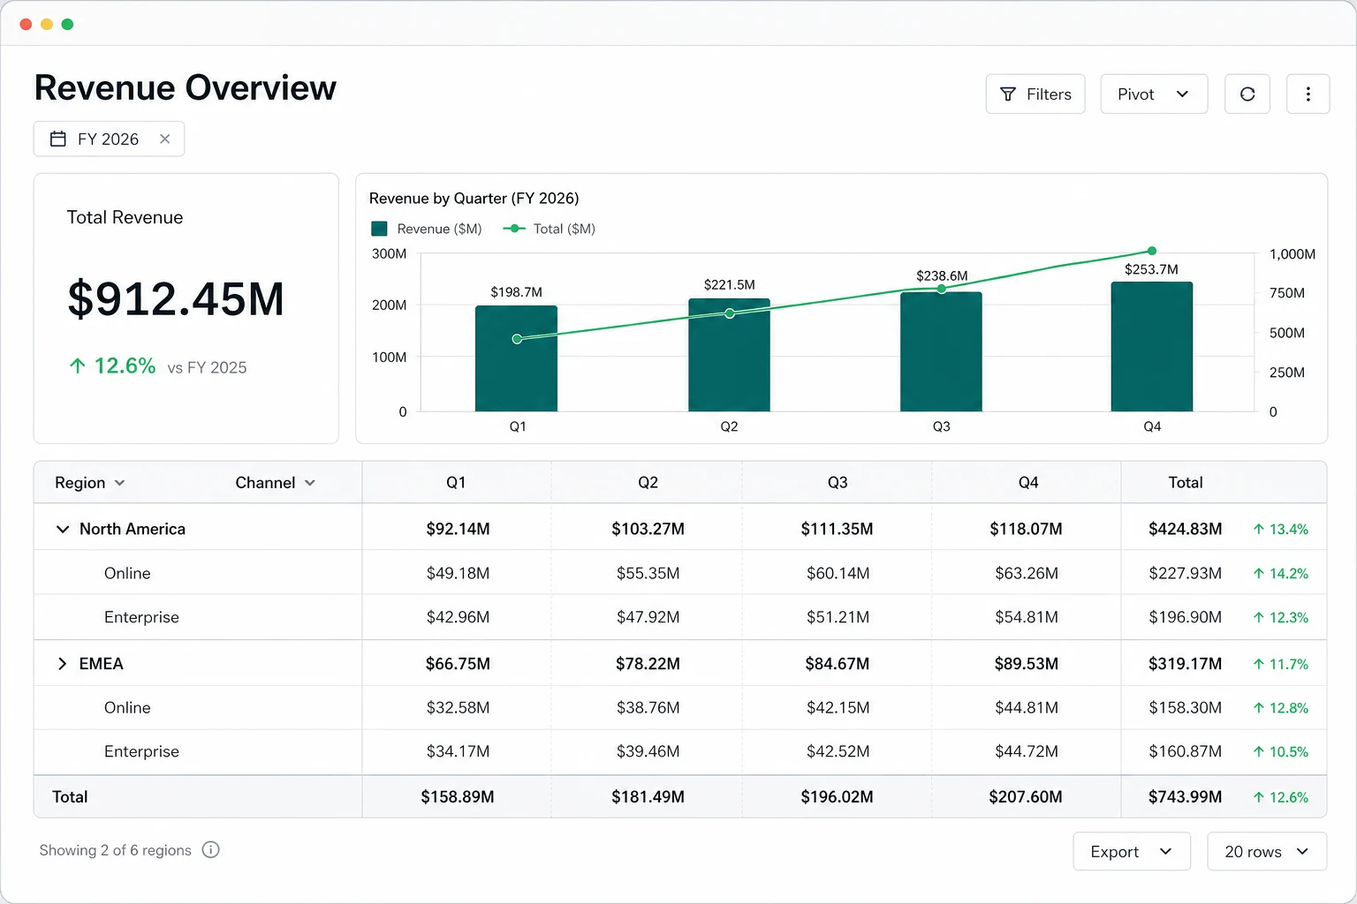1357x904 pixels.
Task: Sort by the Total column header
Action: (x=1186, y=482)
